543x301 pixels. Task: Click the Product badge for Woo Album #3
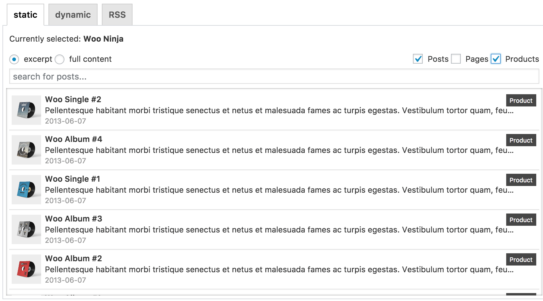[521, 220]
